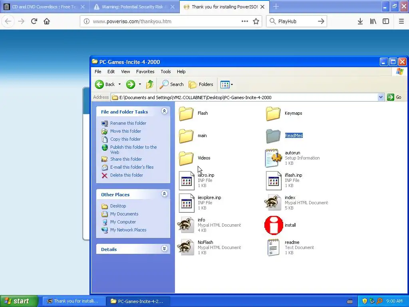Open the Views toolbar button
Viewport: 409px width, 307px height.
point(225,84)
